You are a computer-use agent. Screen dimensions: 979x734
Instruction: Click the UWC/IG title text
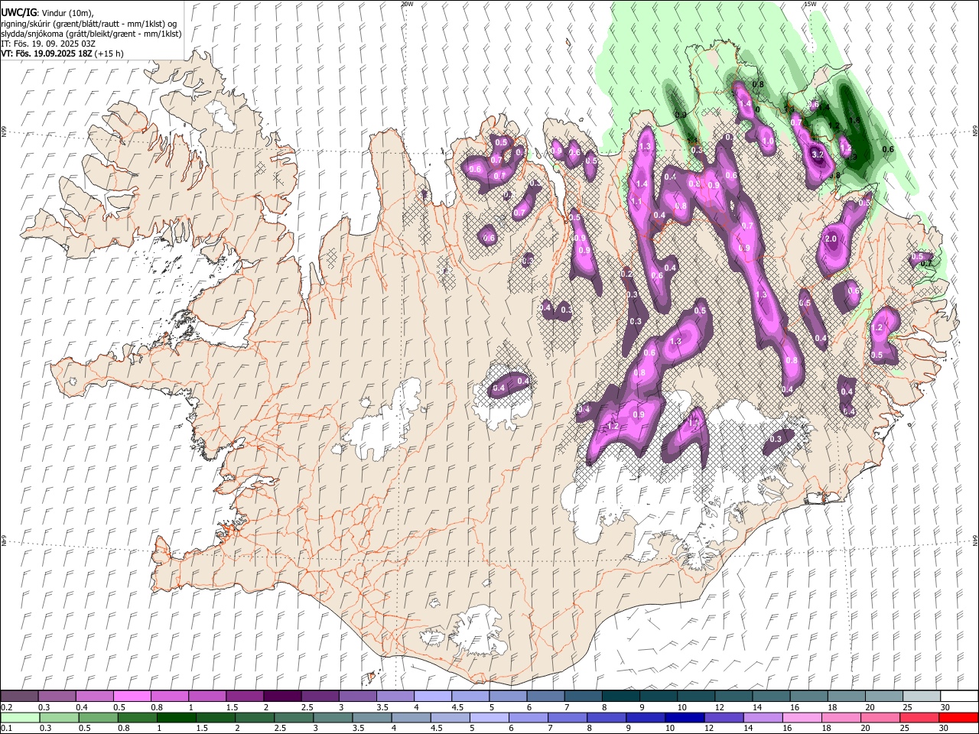pyautogui.click(x=18, y=13)
